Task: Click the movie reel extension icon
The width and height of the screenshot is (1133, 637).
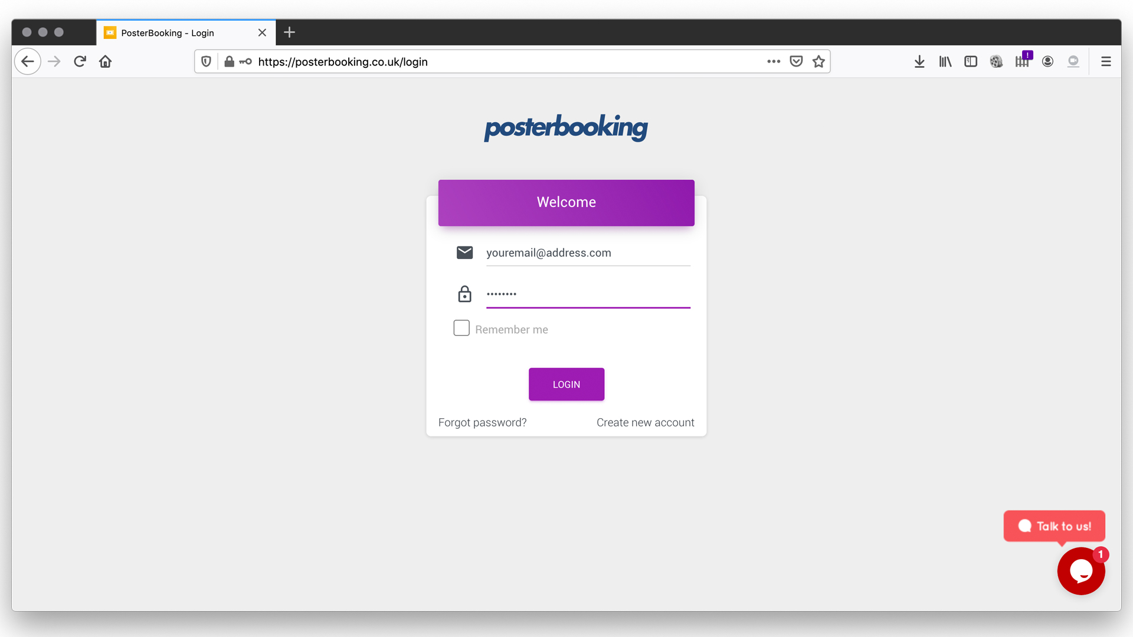Action: pyautogui.click(x=997, y=61)
